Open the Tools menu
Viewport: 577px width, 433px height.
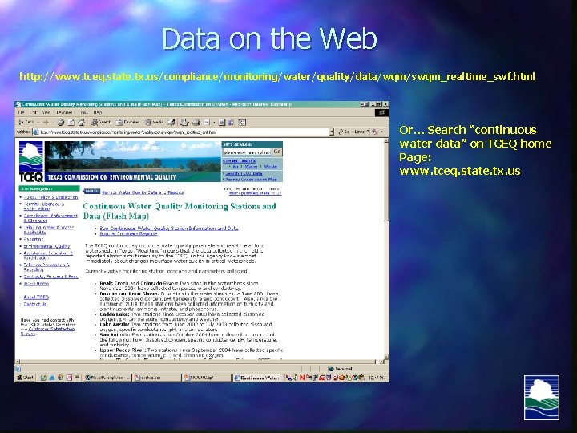click(x=83, y=112)
